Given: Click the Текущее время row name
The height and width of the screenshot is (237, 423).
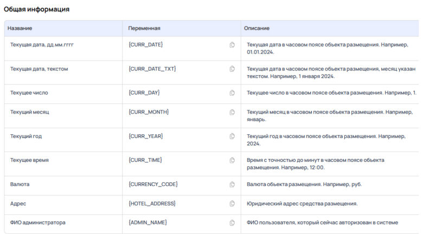Looking at the screenshot, I should pyautogui.click(x=28, y=160).
